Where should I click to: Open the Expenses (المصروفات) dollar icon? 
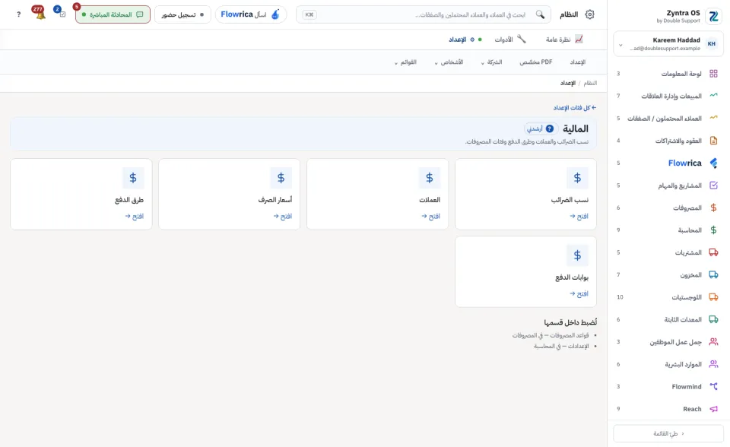point(713,208)
